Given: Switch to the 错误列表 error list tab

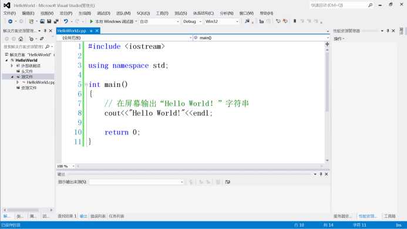Looking at the screenshot, I should point(98,216).
